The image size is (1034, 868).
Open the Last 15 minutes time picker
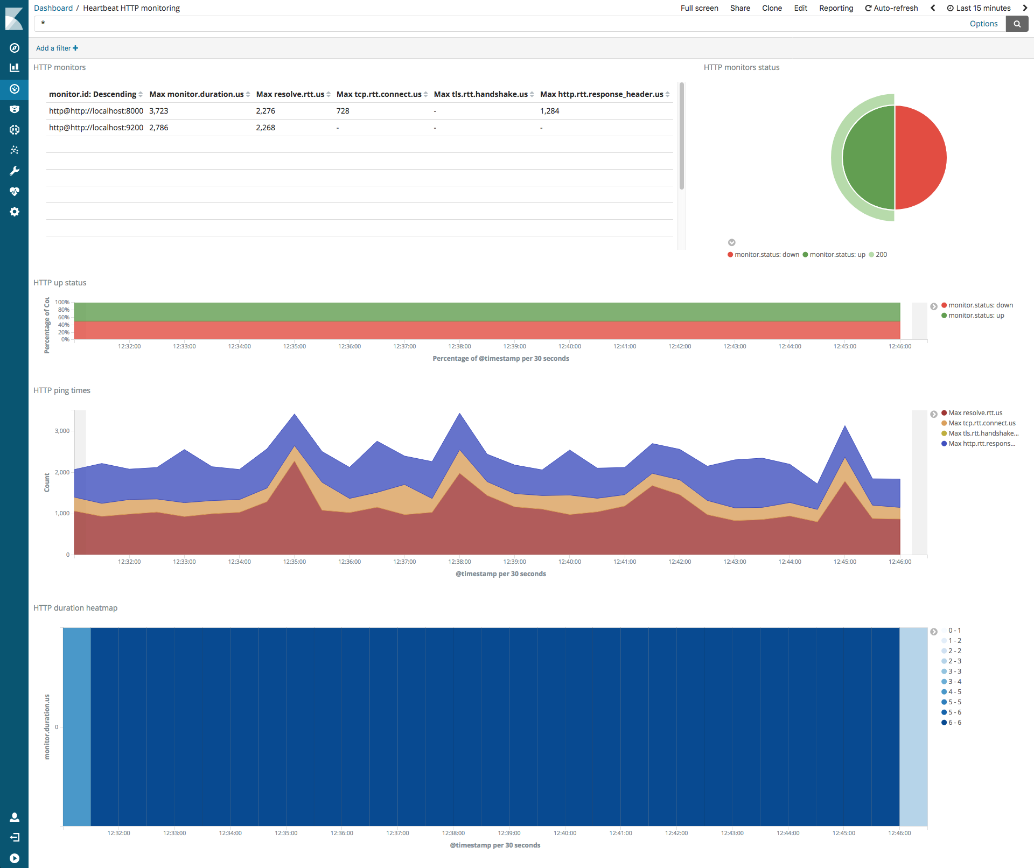point(979,8)
